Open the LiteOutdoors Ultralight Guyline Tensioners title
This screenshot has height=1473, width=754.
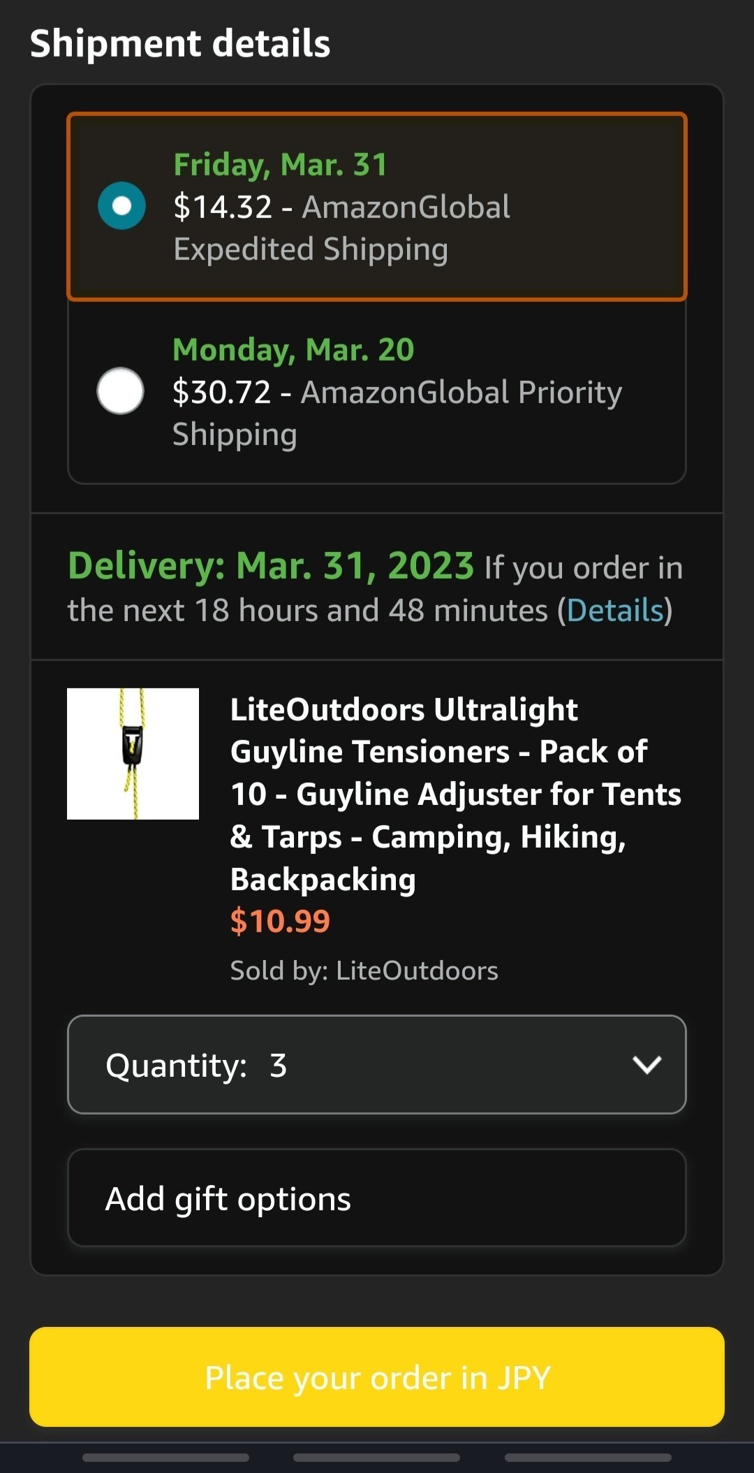[454, 794]
